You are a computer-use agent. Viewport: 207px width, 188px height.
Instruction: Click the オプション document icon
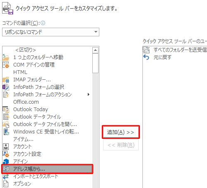(6, 184)
